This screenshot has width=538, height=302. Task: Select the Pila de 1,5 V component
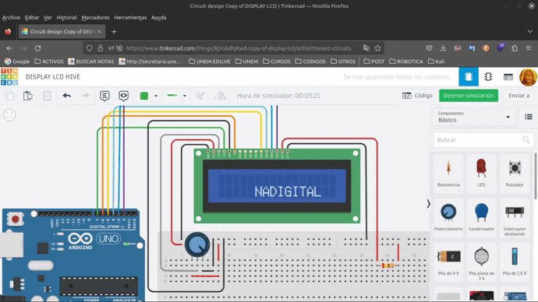tap(515, 262)
